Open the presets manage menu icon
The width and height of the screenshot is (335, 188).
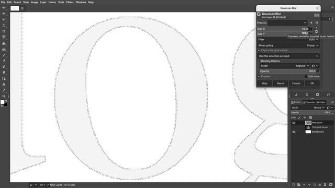click(x=317, y=23)
